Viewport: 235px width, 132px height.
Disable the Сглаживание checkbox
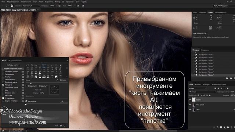(3, 98)
